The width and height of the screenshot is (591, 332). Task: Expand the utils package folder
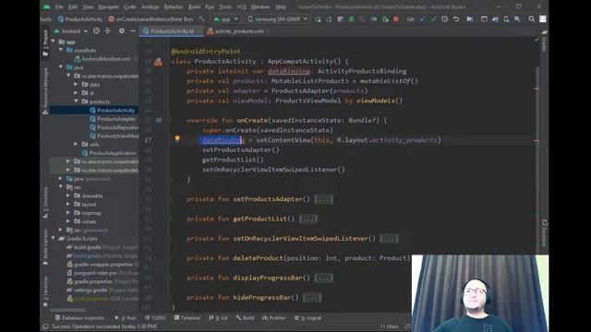click(x=76, y=144)
